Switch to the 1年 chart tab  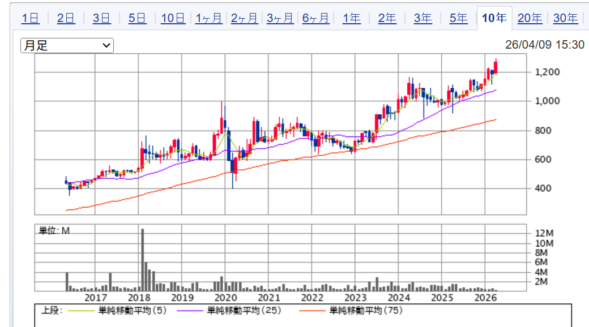pos(351,18)
